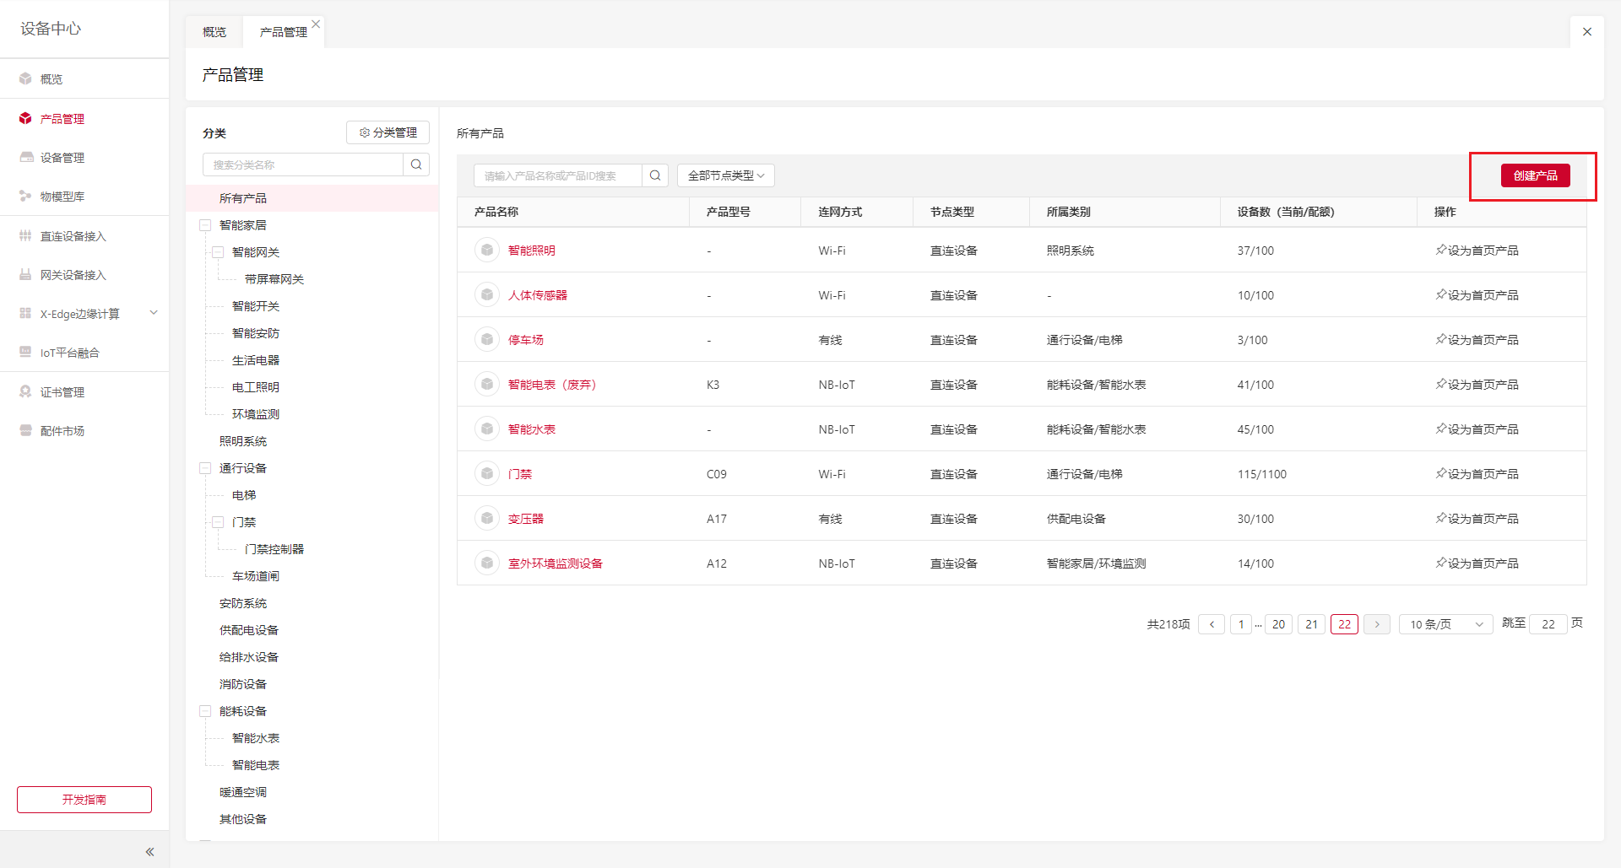Collapse the 智能家居 tree node
The height and width of the screenshot is (868, 1621).
205,225
